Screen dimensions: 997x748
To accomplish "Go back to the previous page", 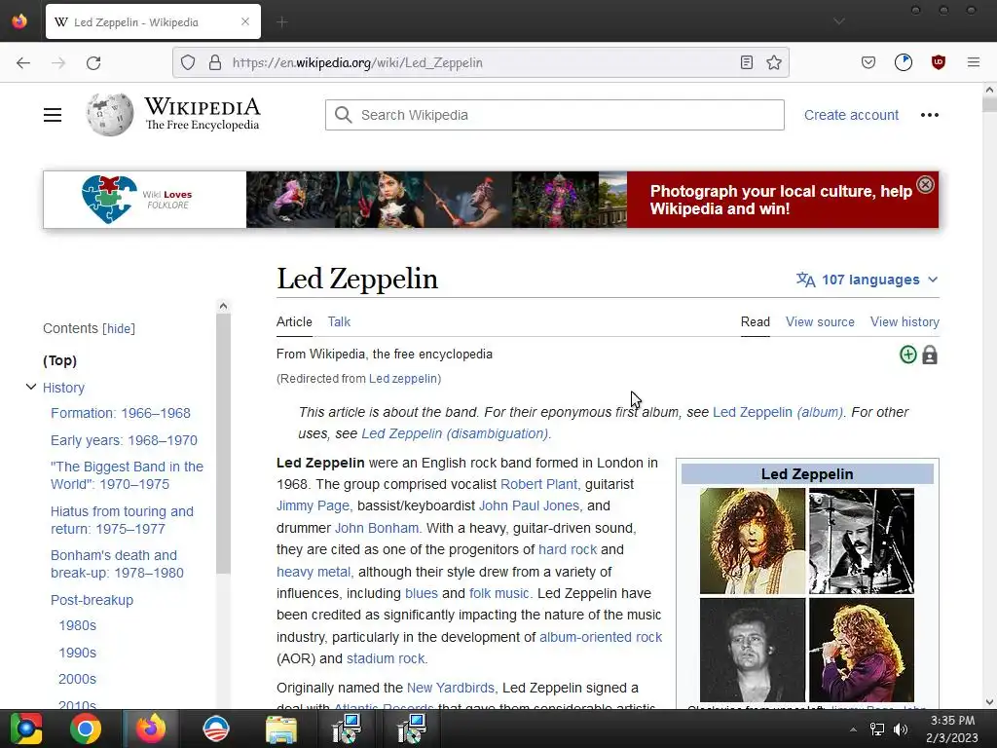I will (23, 62).
